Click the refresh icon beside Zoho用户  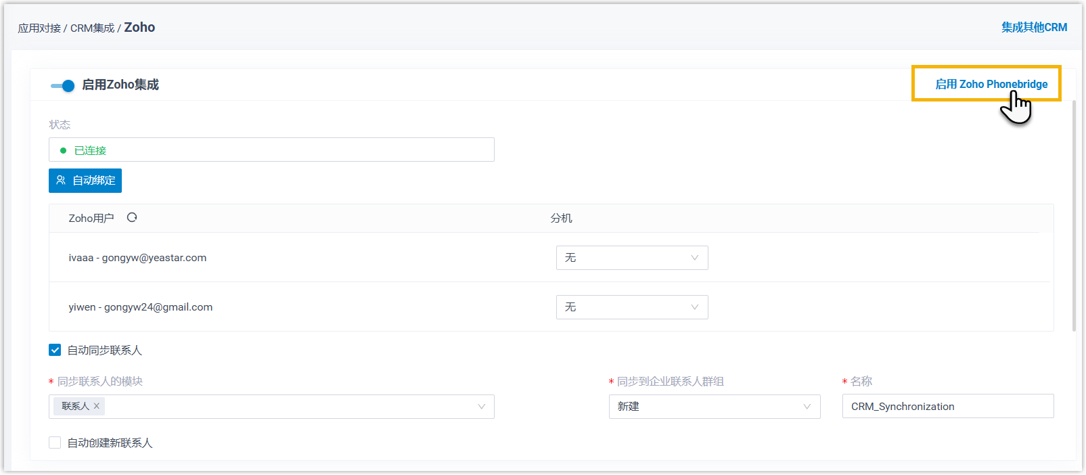[132, 217]
